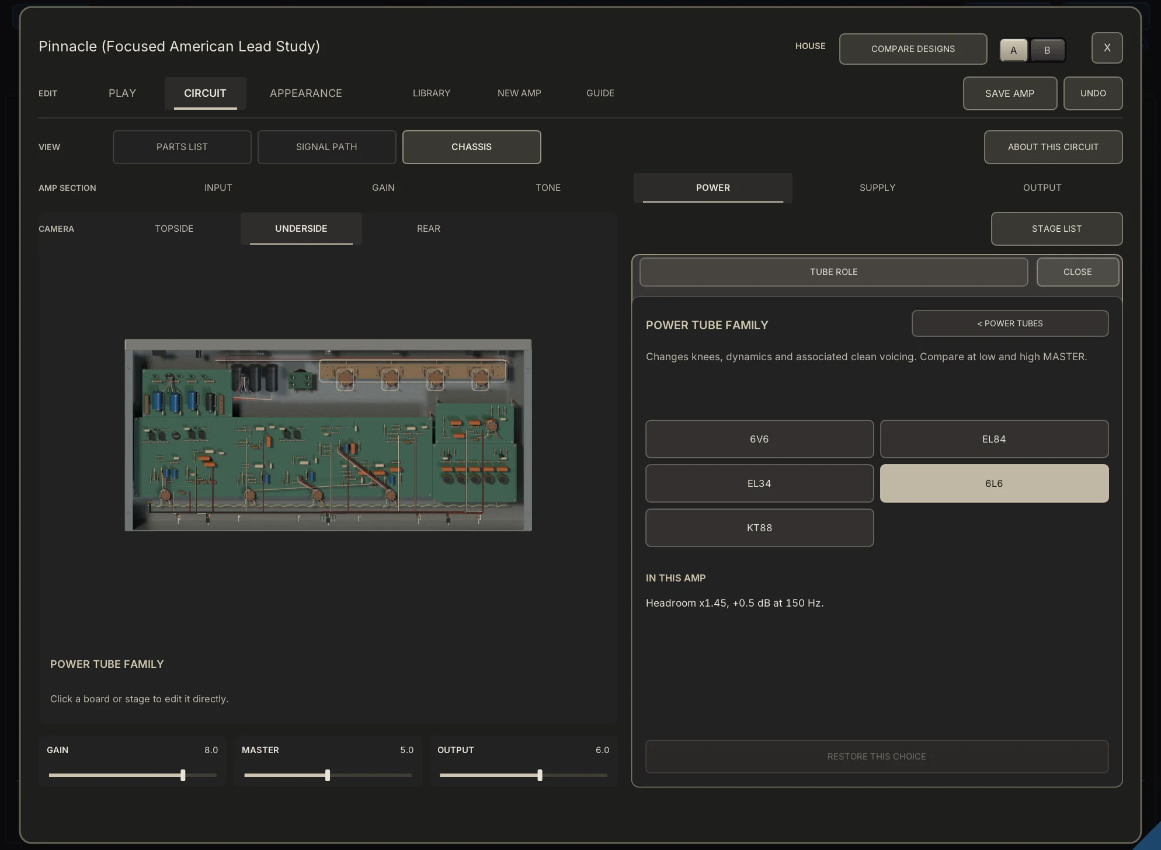
Task: Set camera to REAR
Action: (429, 229)
